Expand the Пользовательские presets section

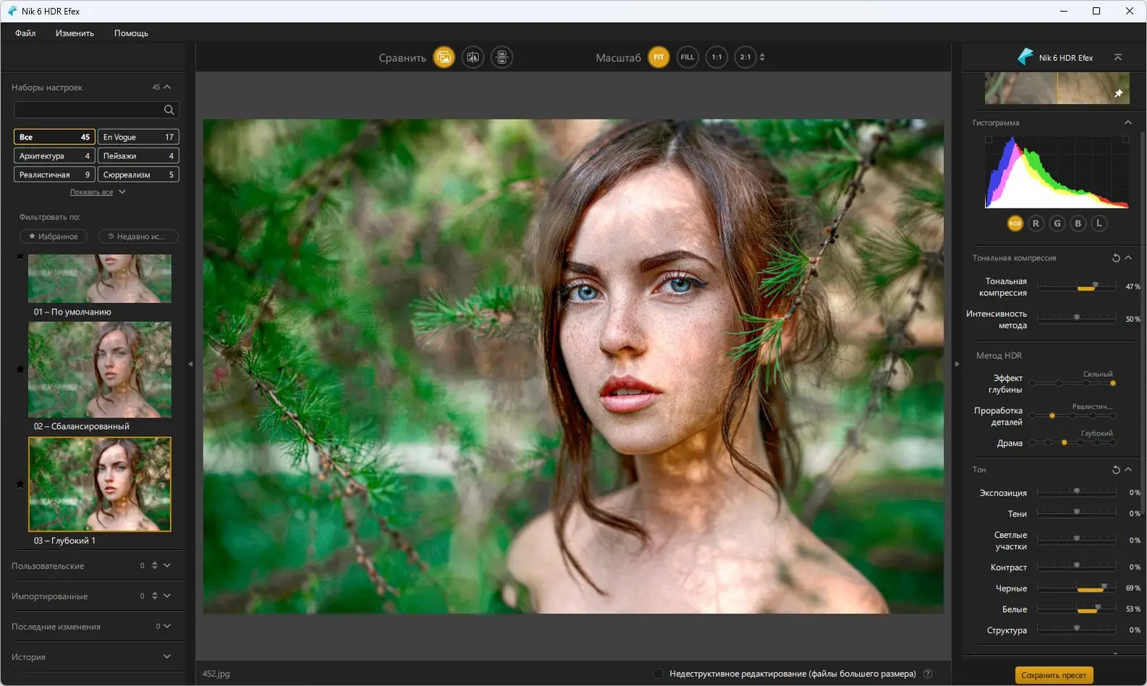click(x=167, y=566)
